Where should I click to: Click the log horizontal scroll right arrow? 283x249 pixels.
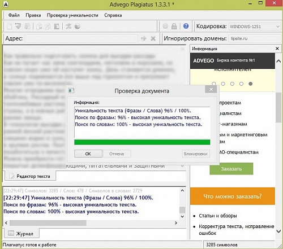[176, 223]
